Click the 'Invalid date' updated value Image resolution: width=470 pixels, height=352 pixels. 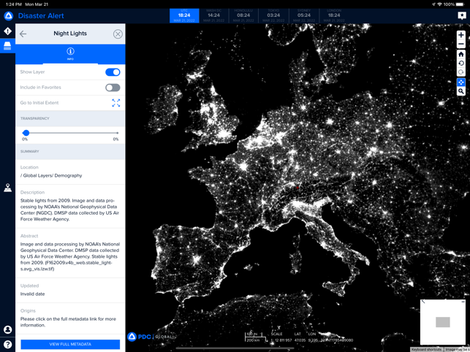click(32, 294)
